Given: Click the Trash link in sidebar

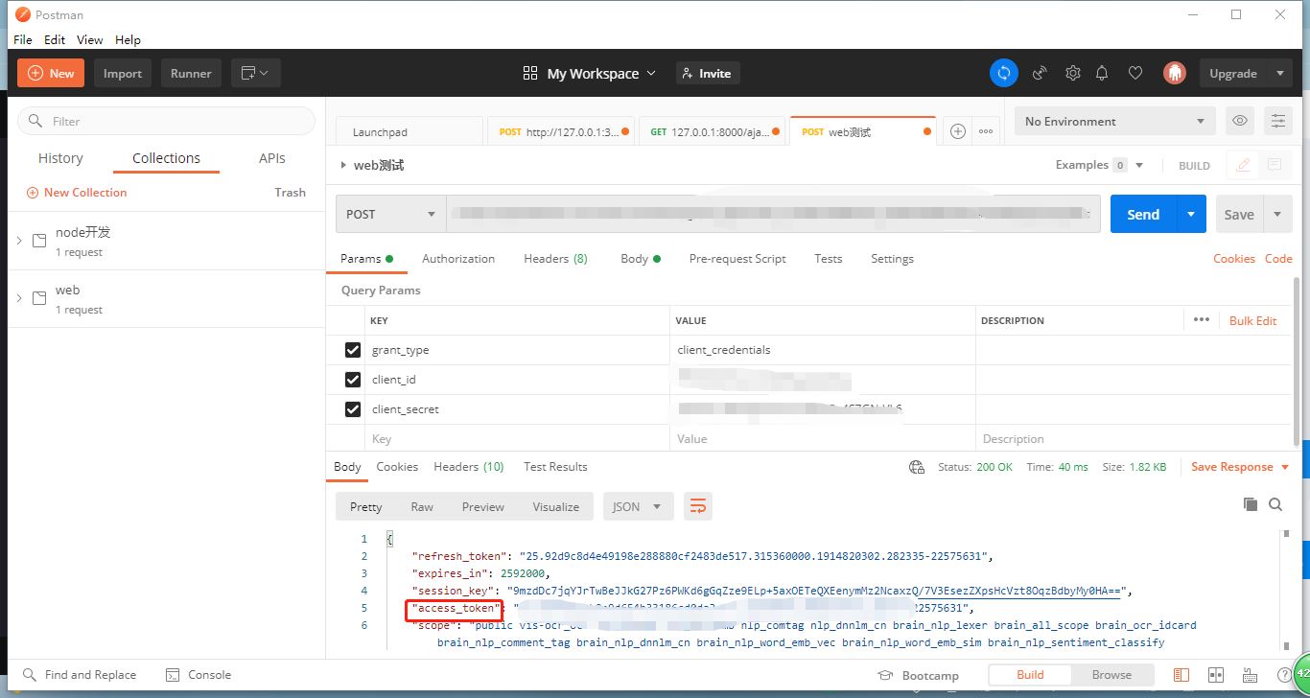Looking at the screenshot, I should (x=290, y=193).
